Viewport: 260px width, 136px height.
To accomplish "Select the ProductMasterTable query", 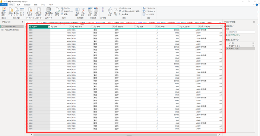I will pos(12,30).
